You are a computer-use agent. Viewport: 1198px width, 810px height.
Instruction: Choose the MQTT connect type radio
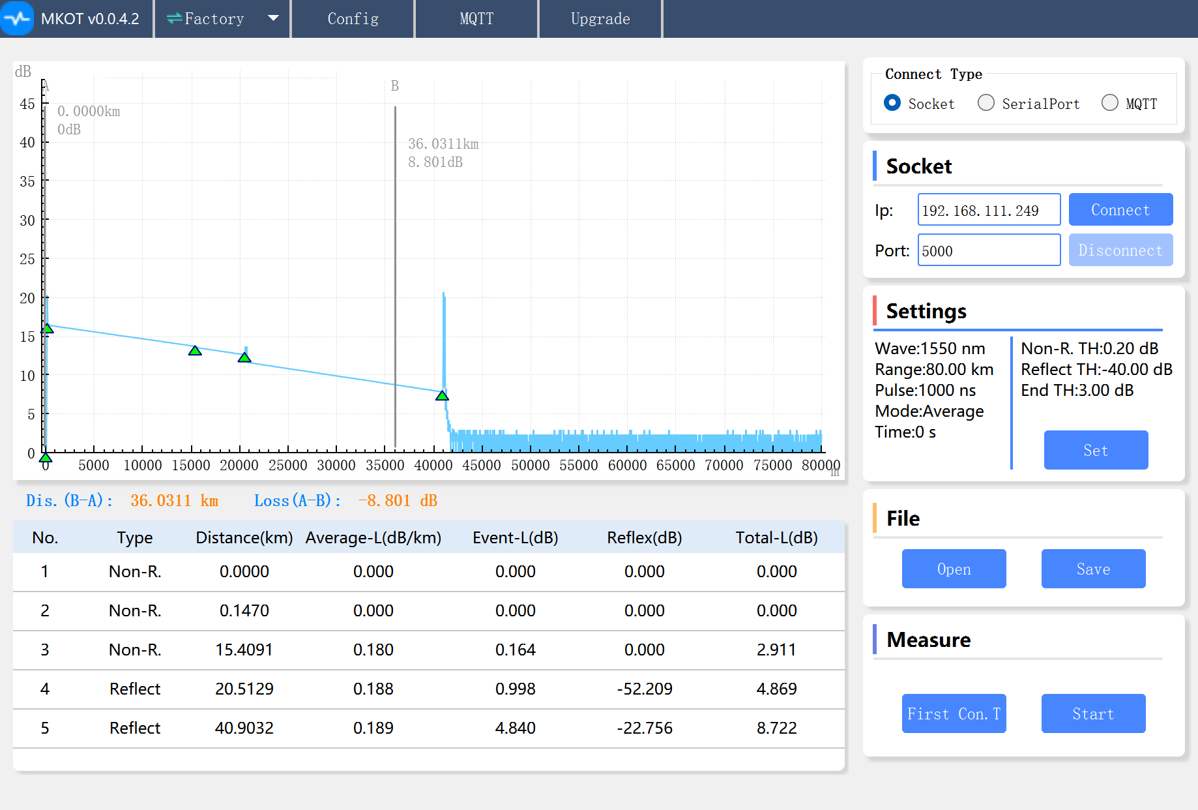click(x=1110, y=103)
